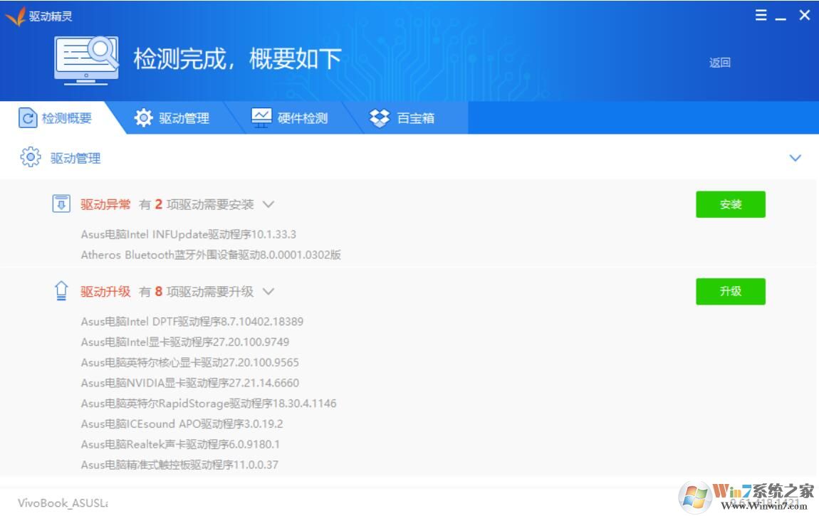Click the 返回 link at top right
Image resolution: width=819 pixels, height=516 pixels.
pos(719,62)
